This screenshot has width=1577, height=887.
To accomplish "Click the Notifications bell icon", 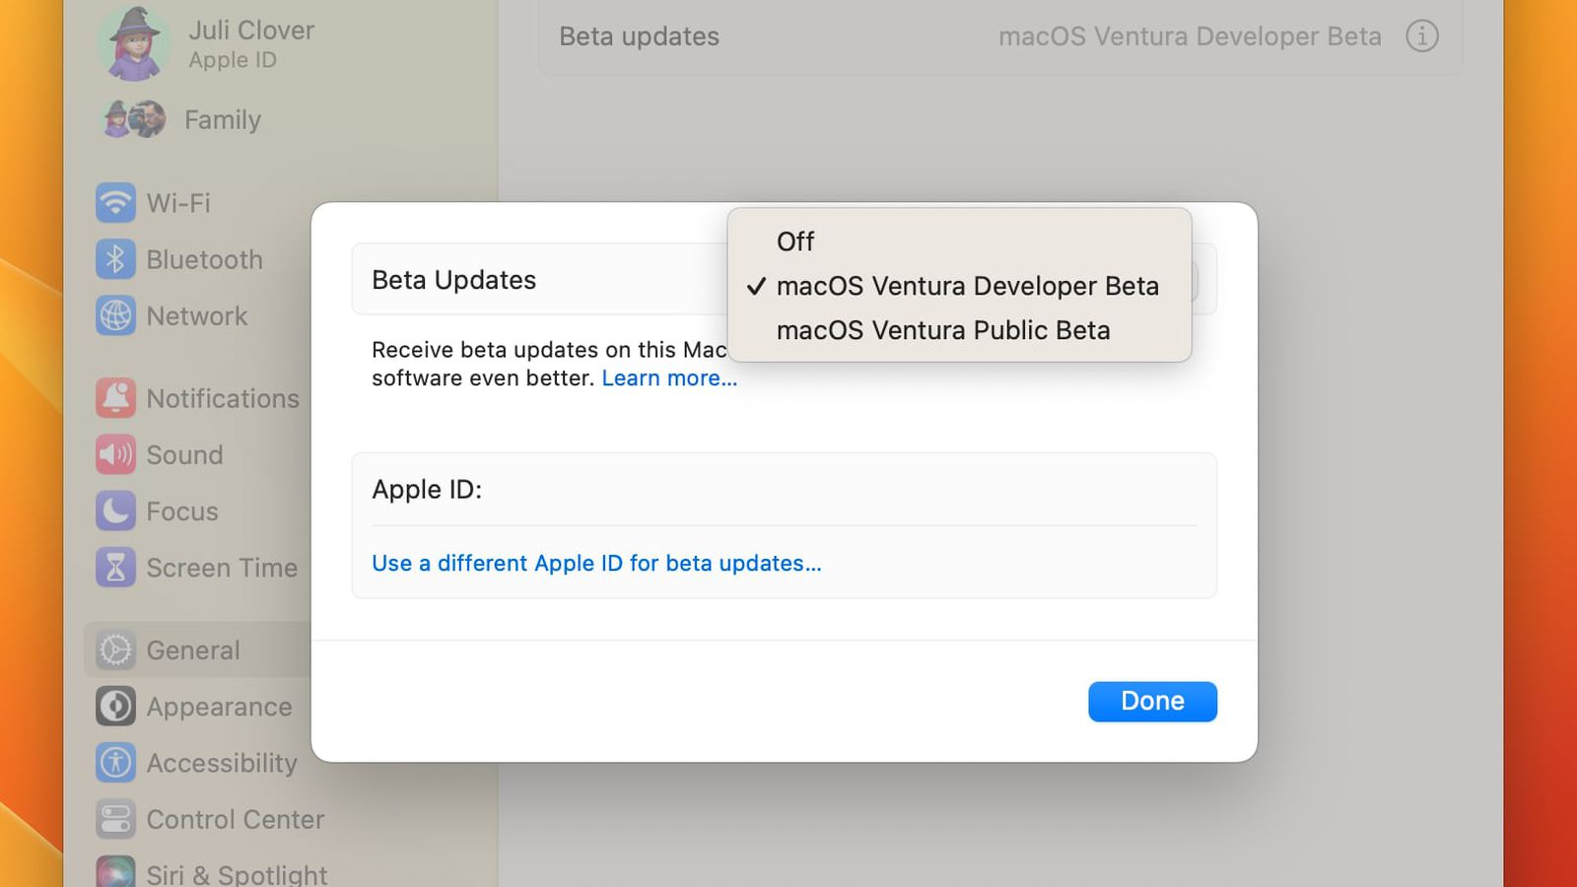I will coord(115,398).
